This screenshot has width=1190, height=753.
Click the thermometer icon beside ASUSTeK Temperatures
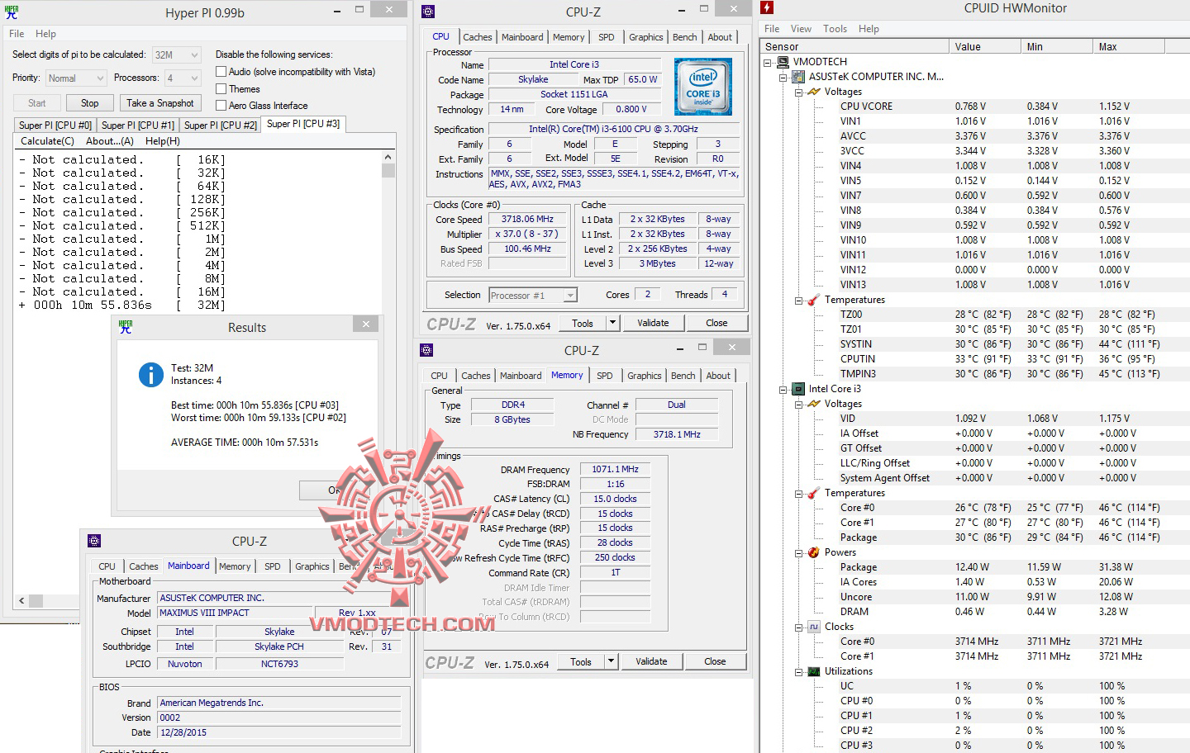814,300
